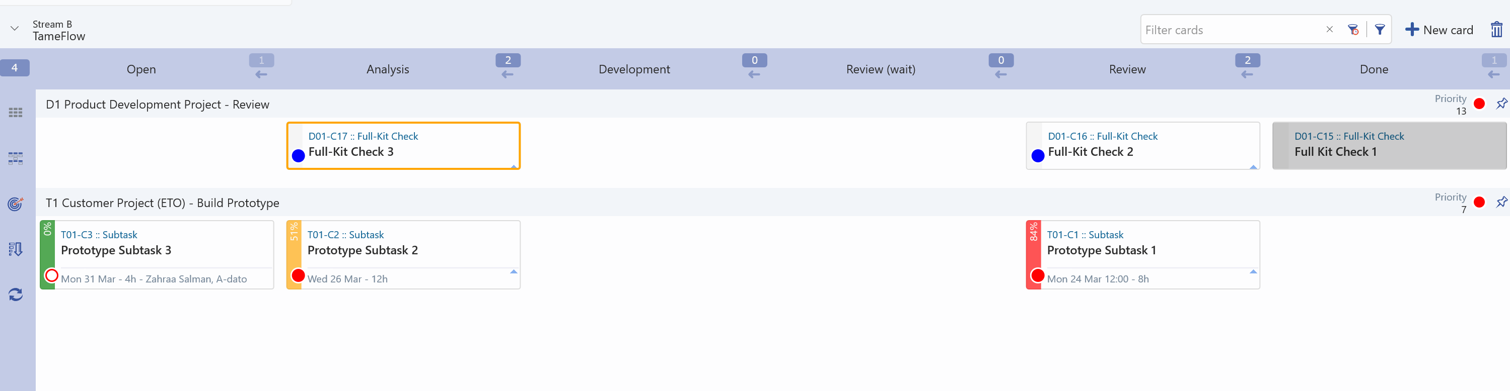This screenshot has height=391, width=1510.
Task: Click blue dot on Full-Kit Check 2 card
Action: [1038, 156]
